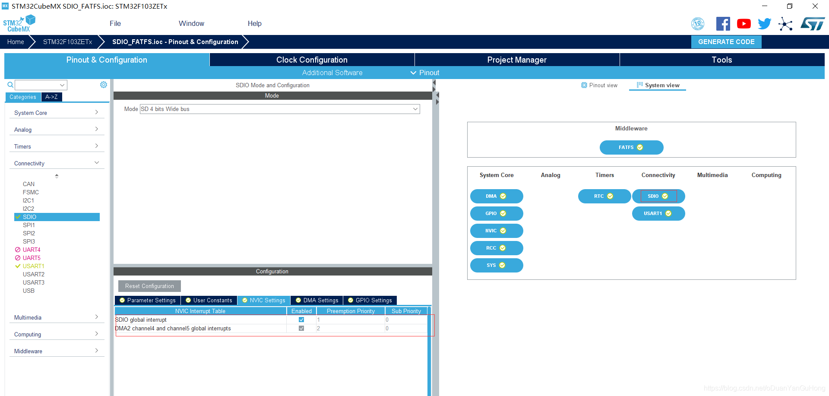This screenshot has height=396, width=829.
Task: Open the Parameter Settings tab
Action: tap(148, 300)
